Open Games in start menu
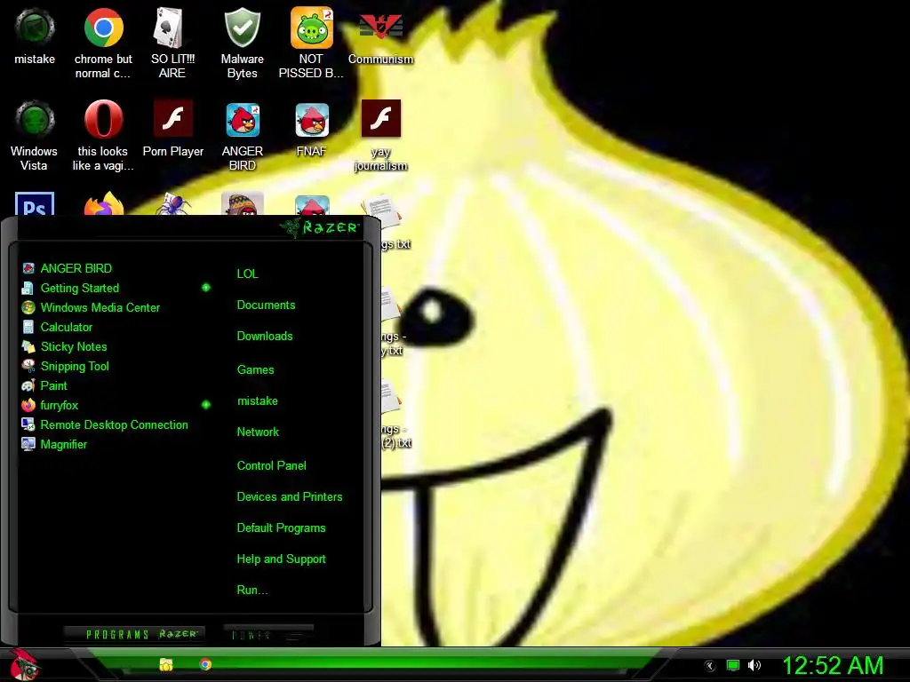 tap(255, 370)
